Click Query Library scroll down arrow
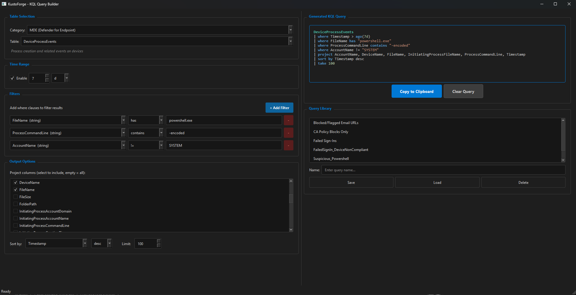This screenshot has width=576, height=295. (x=563, y=160)
